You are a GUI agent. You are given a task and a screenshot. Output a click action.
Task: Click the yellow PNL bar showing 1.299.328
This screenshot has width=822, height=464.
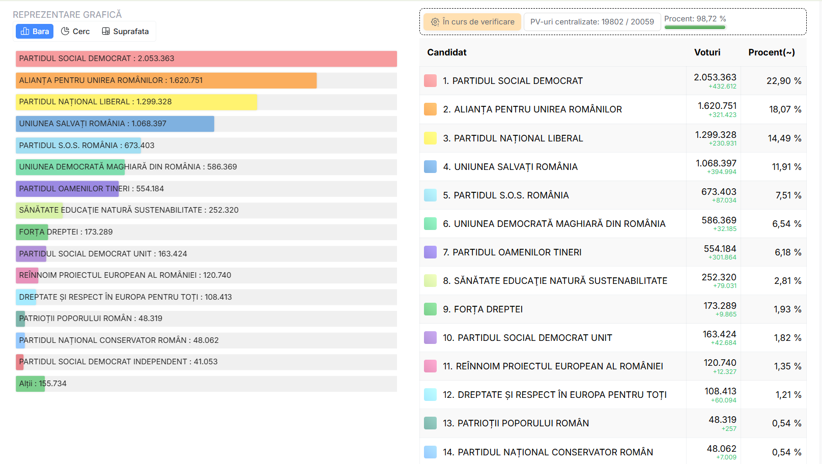[x=136, y=102]
